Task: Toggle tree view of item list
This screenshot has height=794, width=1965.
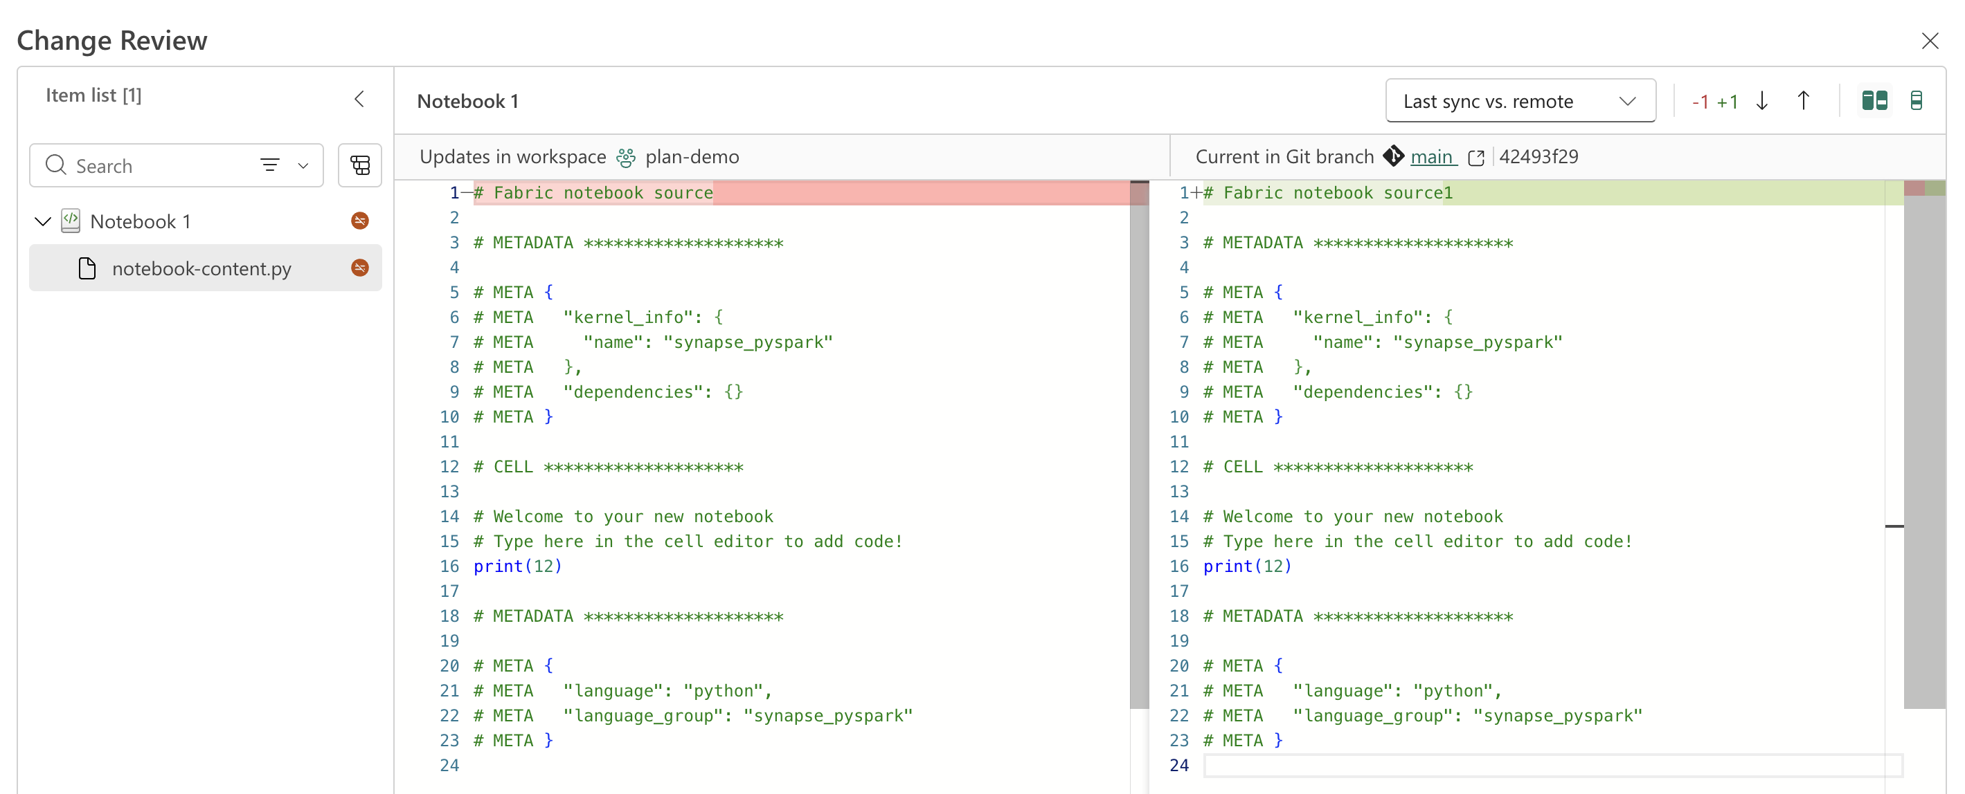Action: click(360, 165)
